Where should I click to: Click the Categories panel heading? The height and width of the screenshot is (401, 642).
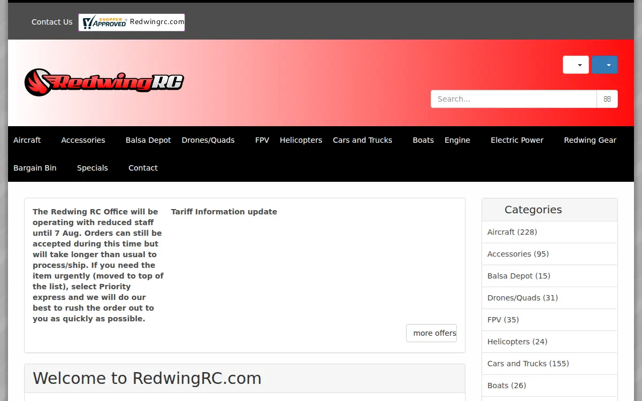coord(549,210)
